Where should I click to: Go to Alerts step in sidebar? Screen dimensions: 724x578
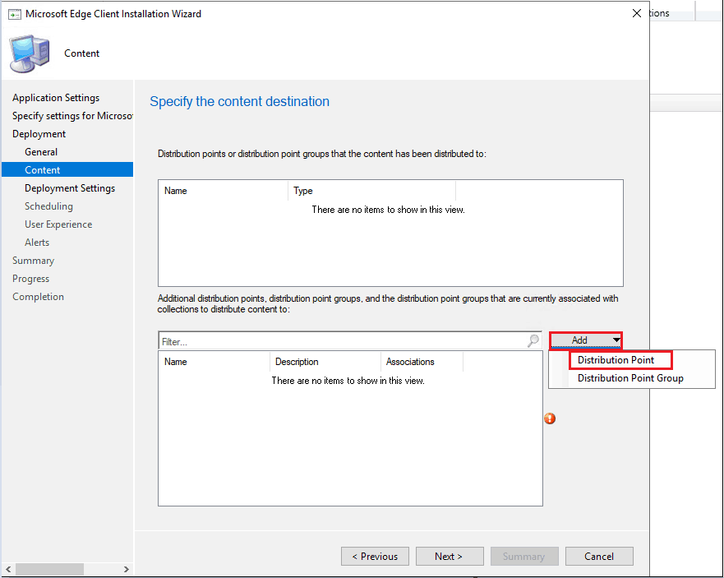37,242
